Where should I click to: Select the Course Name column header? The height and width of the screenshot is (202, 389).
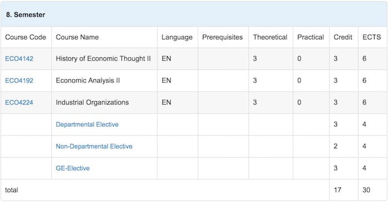click(77, 37)
